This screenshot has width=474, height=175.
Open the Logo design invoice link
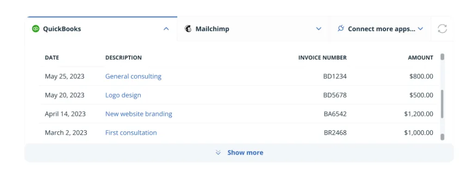pos(123,95)
